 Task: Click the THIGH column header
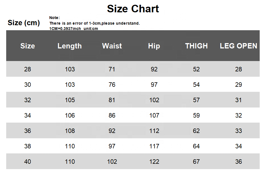click(196, 46)
